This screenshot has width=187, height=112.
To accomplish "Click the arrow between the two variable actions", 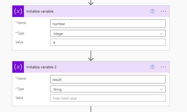I will click(91, 56).
